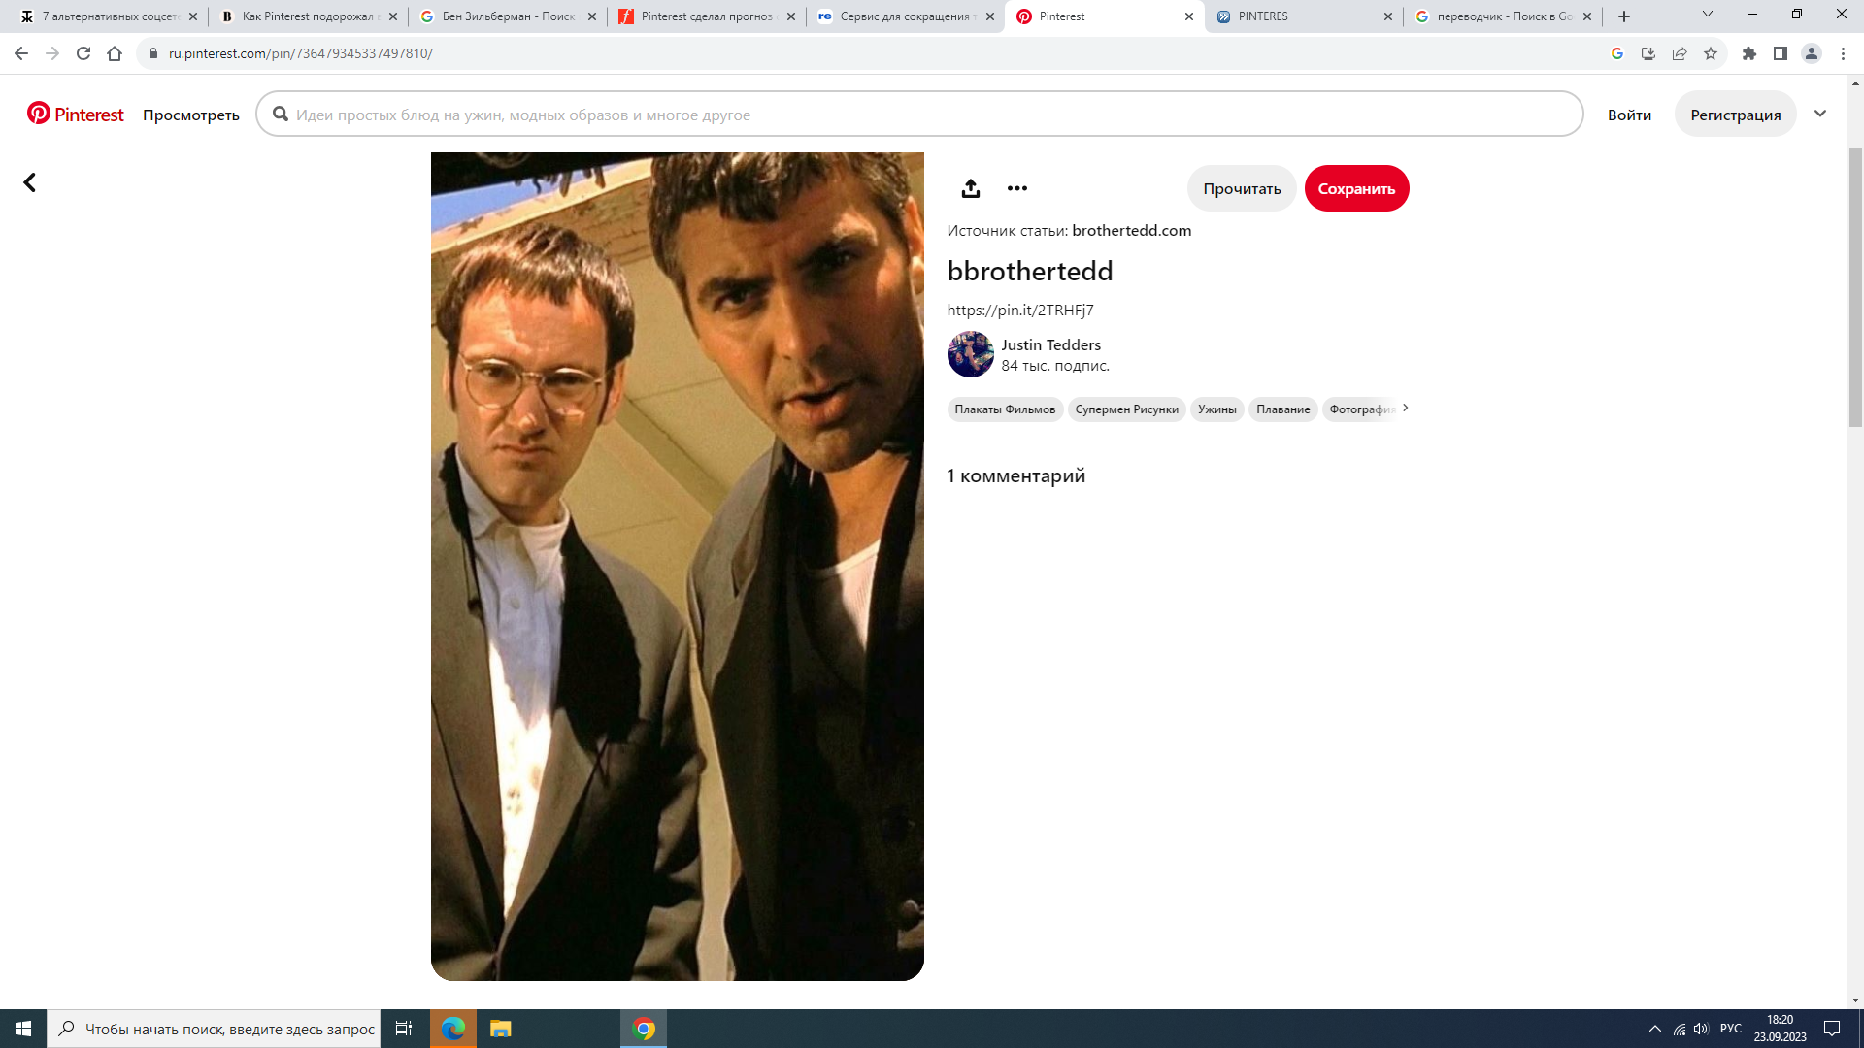Share the pin via upload icon

[970, 188]
